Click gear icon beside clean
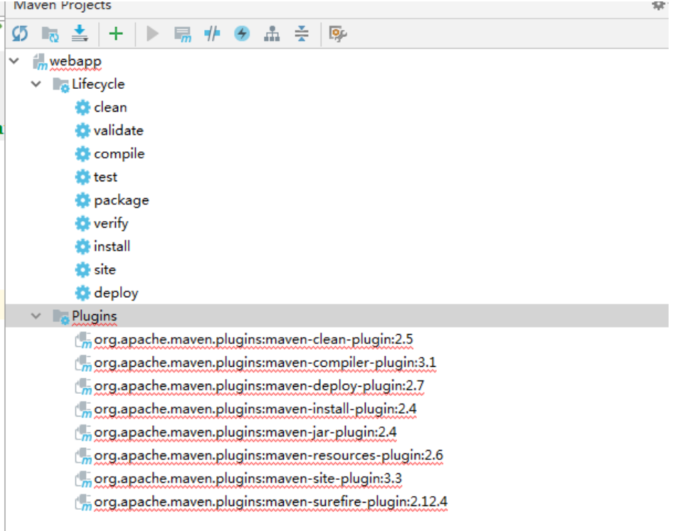675x531 pixels. tap(83, 107)
